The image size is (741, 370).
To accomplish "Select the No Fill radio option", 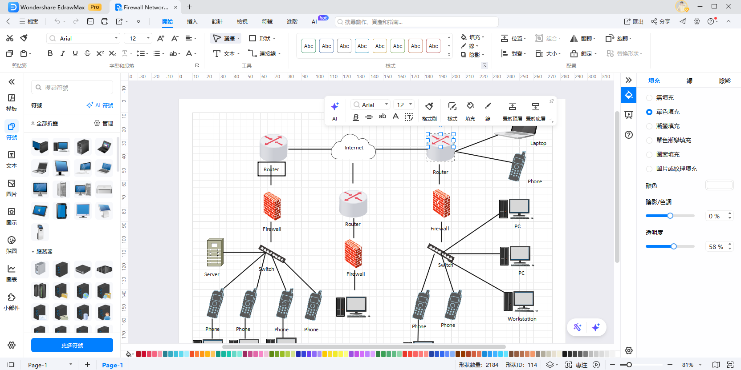I will (649, 98).
